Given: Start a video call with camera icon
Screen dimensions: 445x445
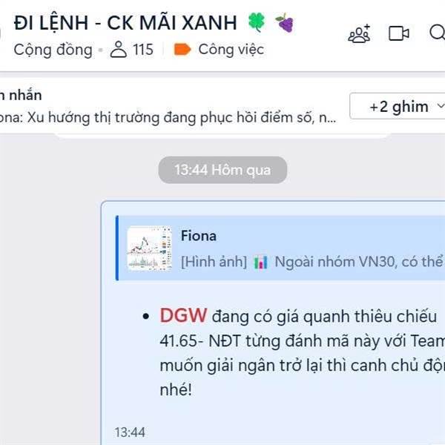Looking at the screenshot, I should pyautogui.click(x=399, y=33).
